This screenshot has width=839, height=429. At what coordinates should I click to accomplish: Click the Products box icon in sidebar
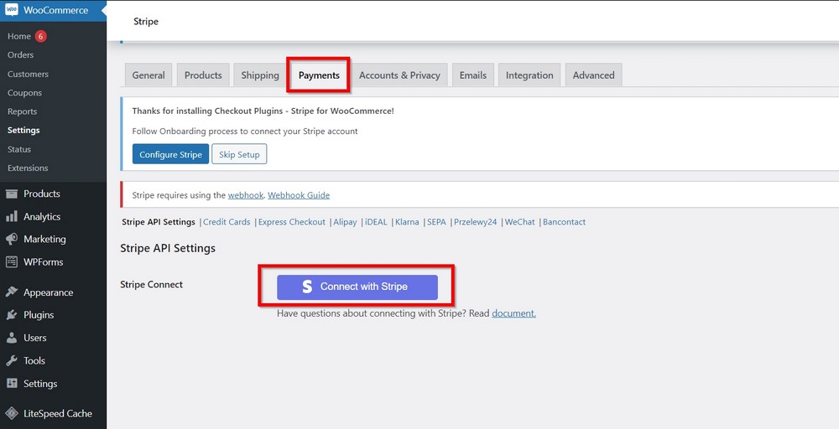[11, 194]
